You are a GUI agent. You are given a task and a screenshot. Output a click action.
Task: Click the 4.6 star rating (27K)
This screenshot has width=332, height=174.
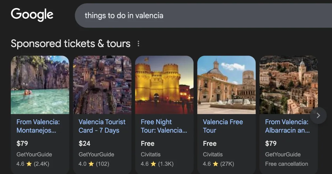[x=218, y=164]
